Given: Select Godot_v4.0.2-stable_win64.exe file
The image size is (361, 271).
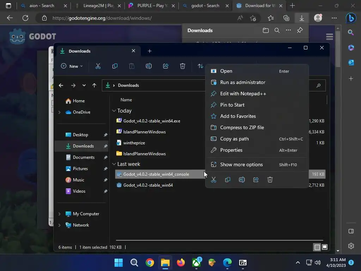Looking at the screenshot, I should tap(152, 121).
